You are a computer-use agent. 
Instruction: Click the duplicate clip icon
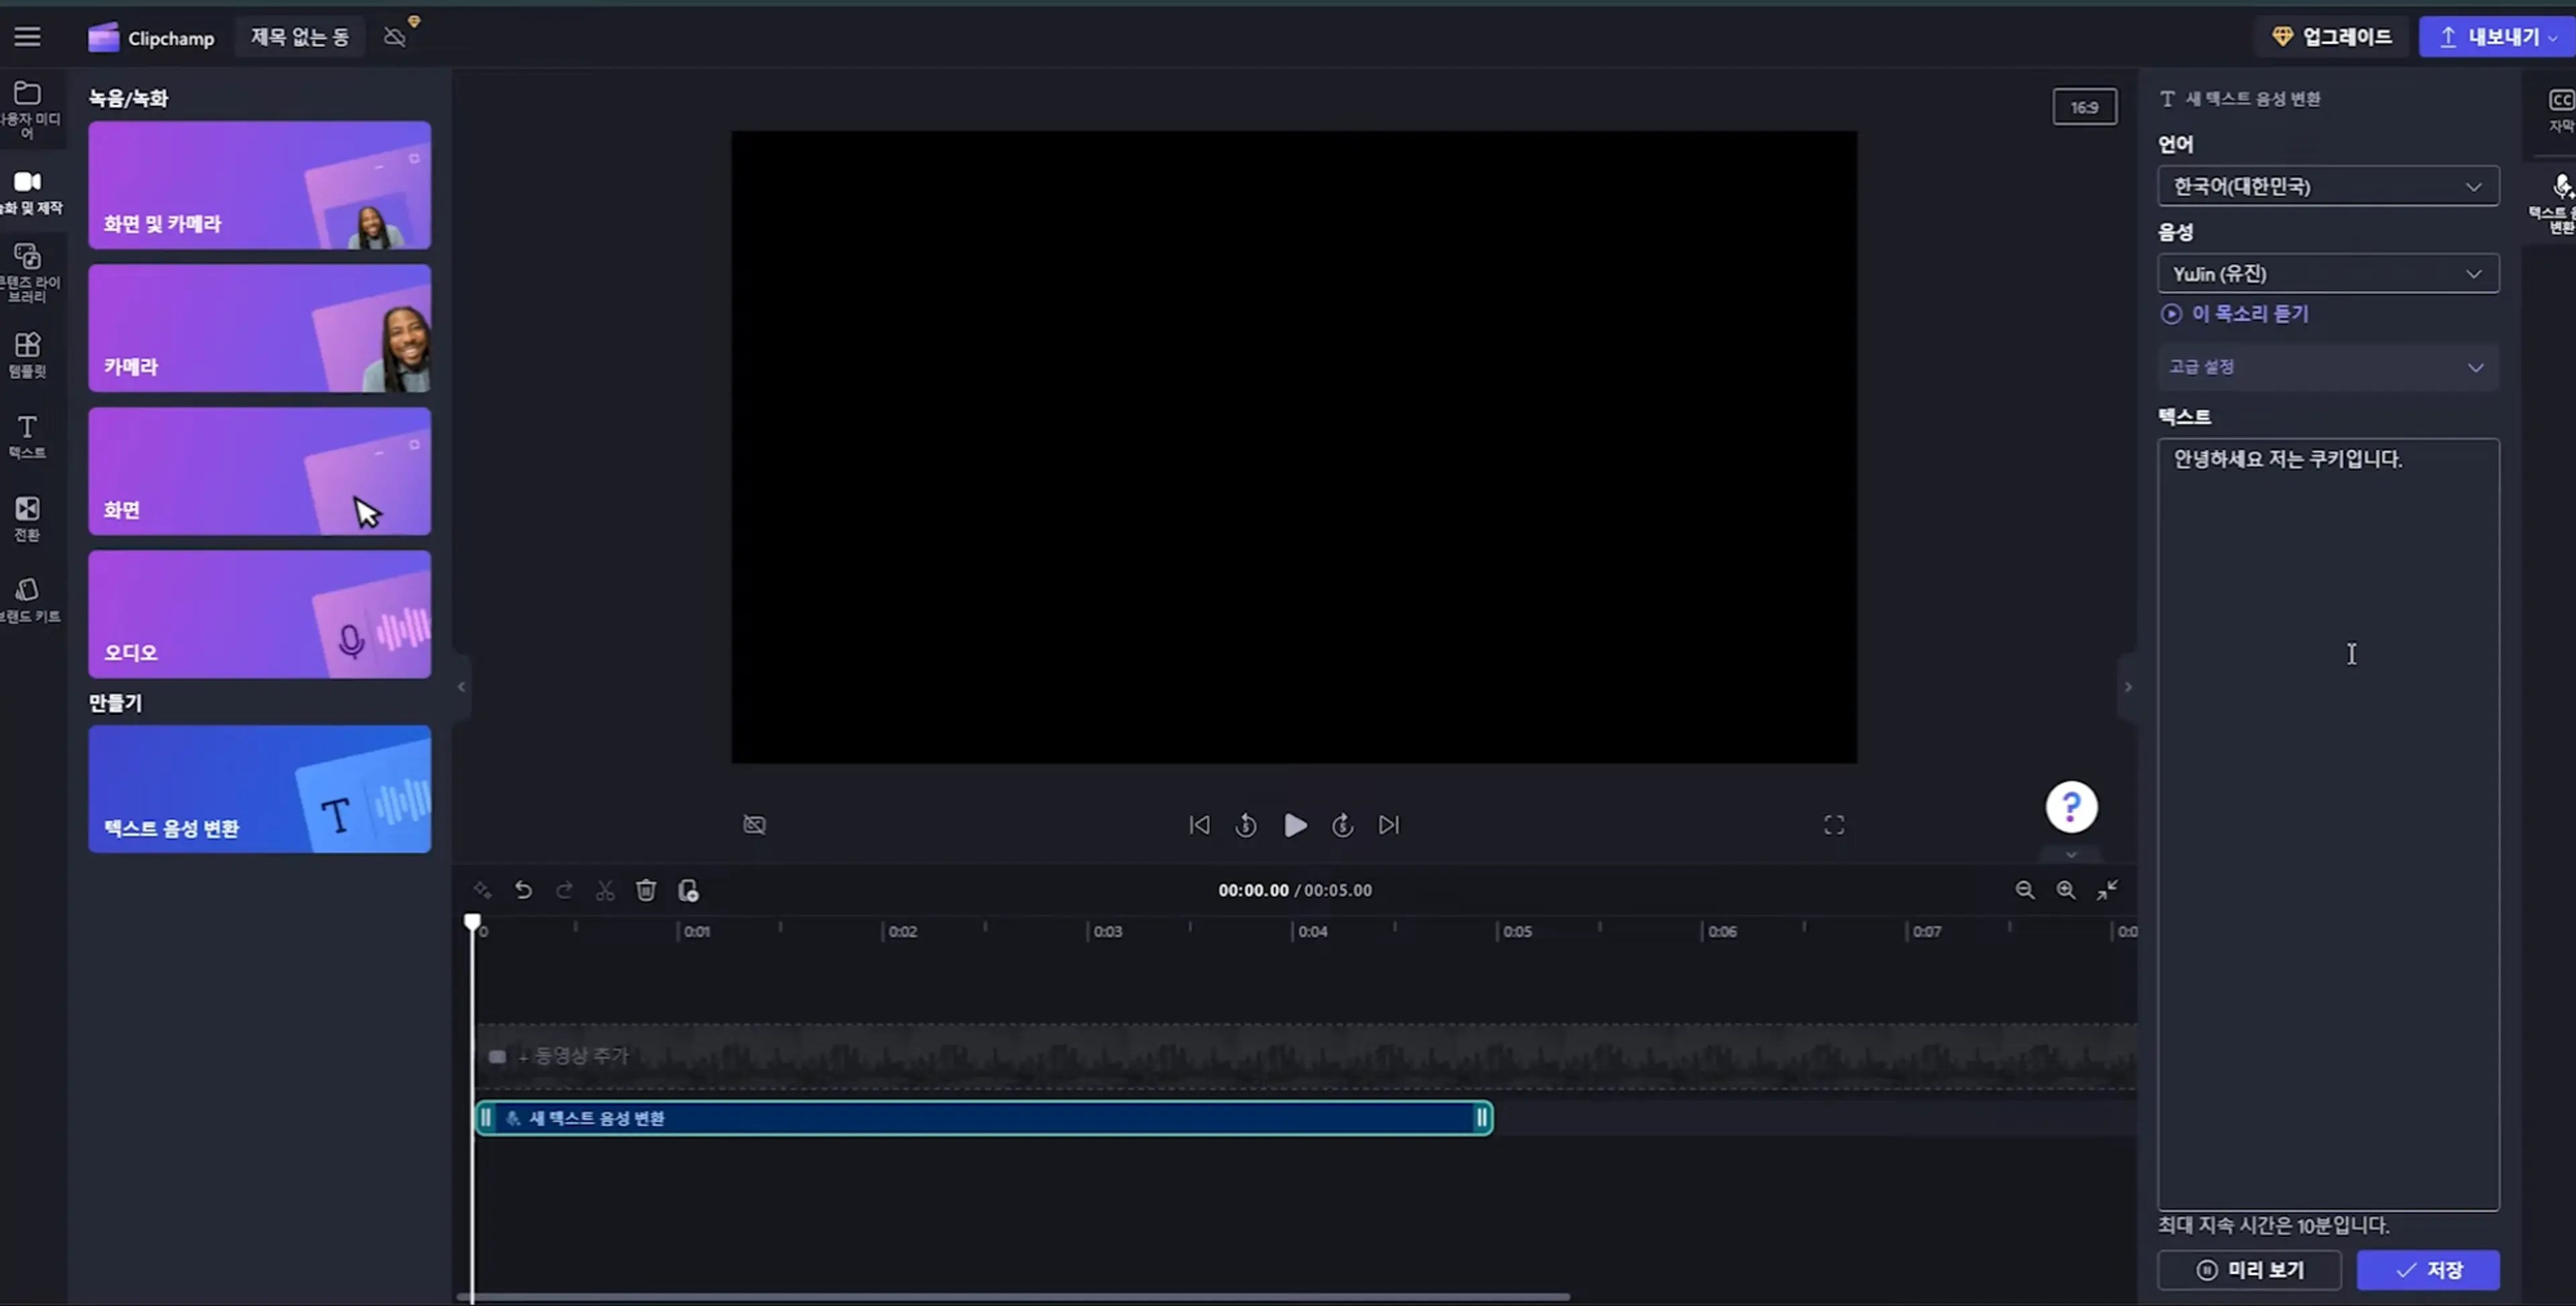pos(688,890)
